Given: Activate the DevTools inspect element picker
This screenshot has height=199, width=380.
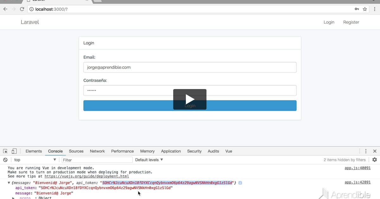Looking at the screenshot, I should (x=5, y=151).
